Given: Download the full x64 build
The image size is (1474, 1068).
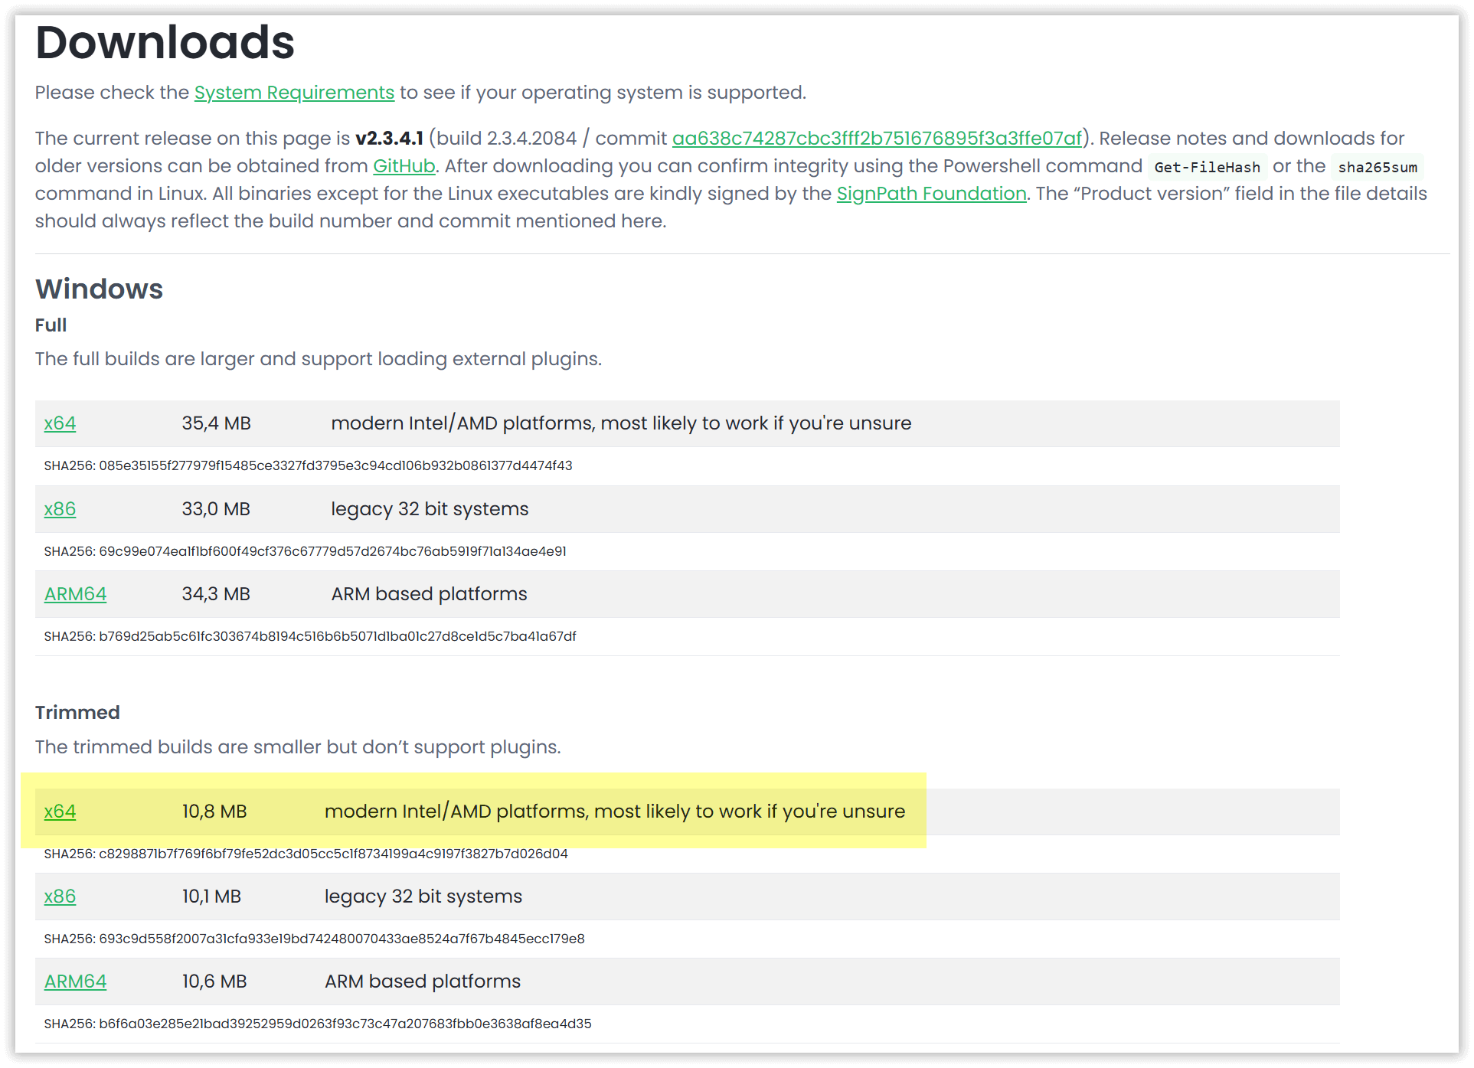Looking at the screenshot, I should click(59, 423).
